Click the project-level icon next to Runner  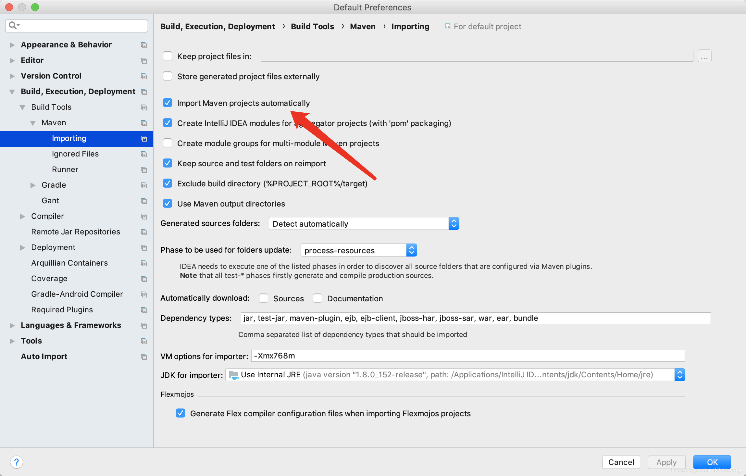(x=143, y=169)
